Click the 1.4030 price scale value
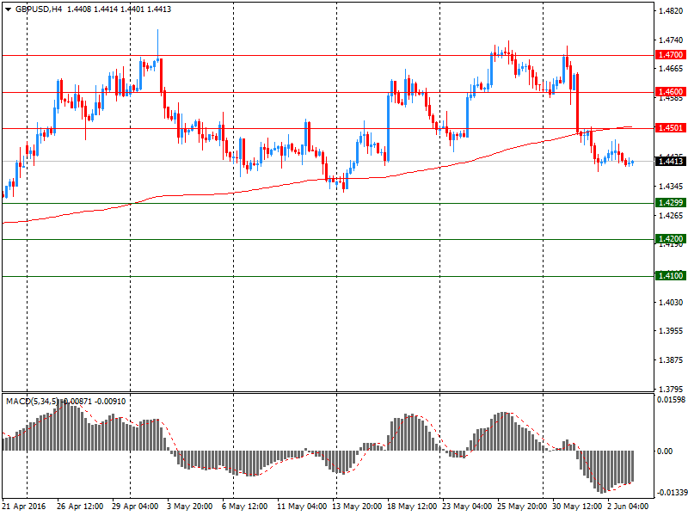 [x=671, y=303]
